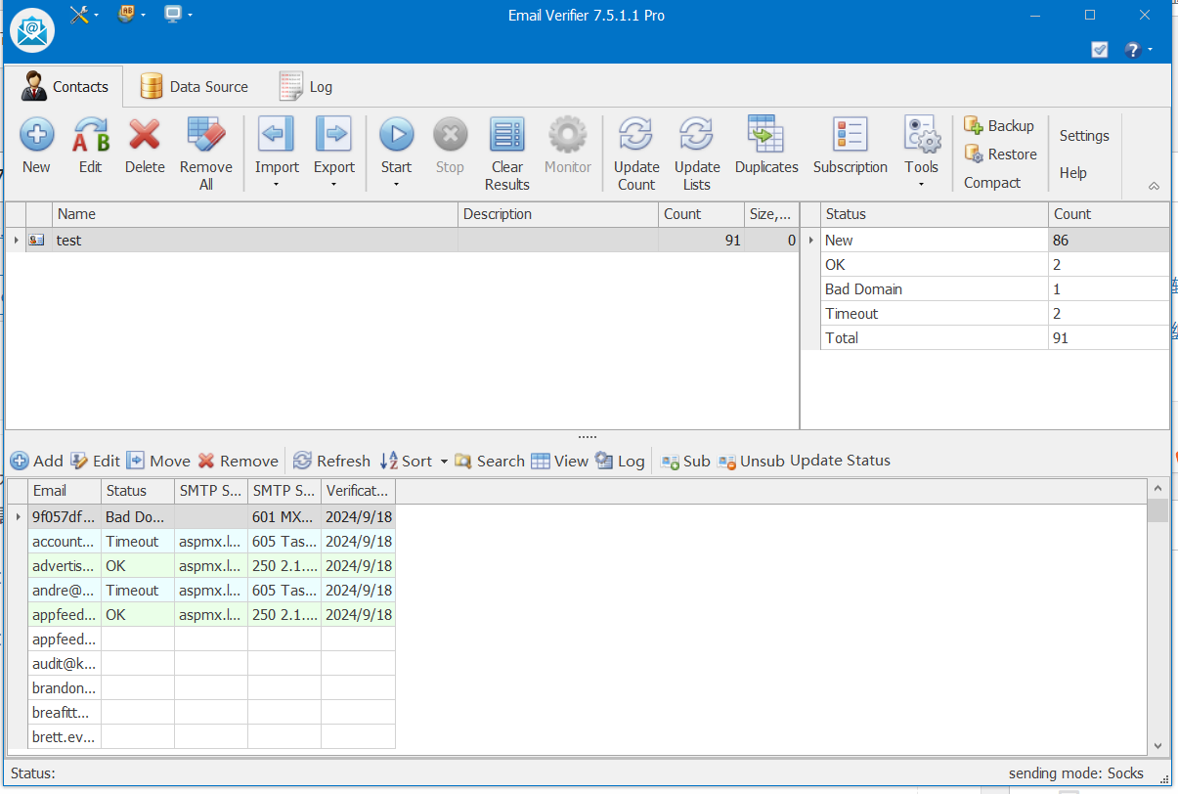The height and width of the screenshot is (794, 1178).
Task: Click the email grid scroll down arrow
Action: click(1157, 745)
